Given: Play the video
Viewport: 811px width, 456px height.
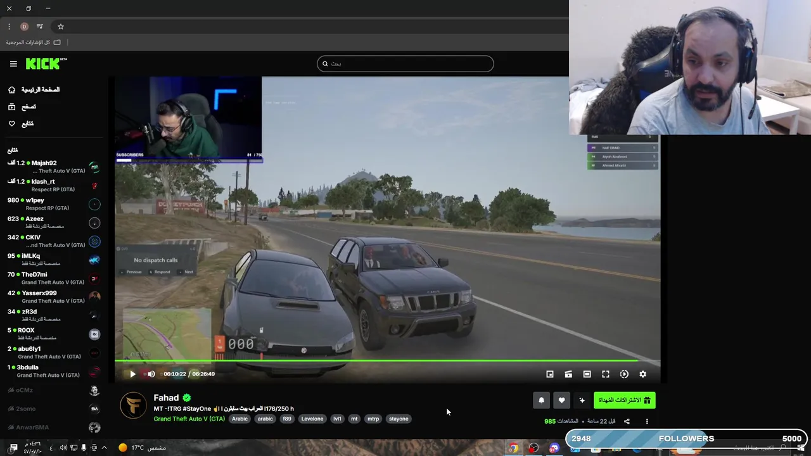Looking at the screenshot, I should pyautogui.click(x=132, y=374).
